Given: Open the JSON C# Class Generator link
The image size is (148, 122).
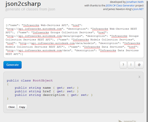Looking at the screenshot, I should pos(120,6).
